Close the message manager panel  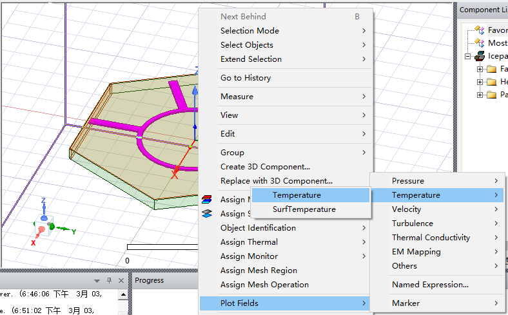[x=121, y=281]
